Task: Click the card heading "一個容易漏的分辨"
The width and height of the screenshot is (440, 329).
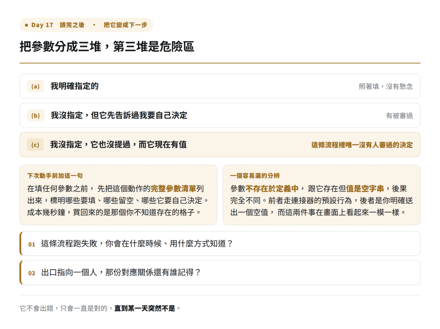Action: pyautogui.click(x=255, y=176)
